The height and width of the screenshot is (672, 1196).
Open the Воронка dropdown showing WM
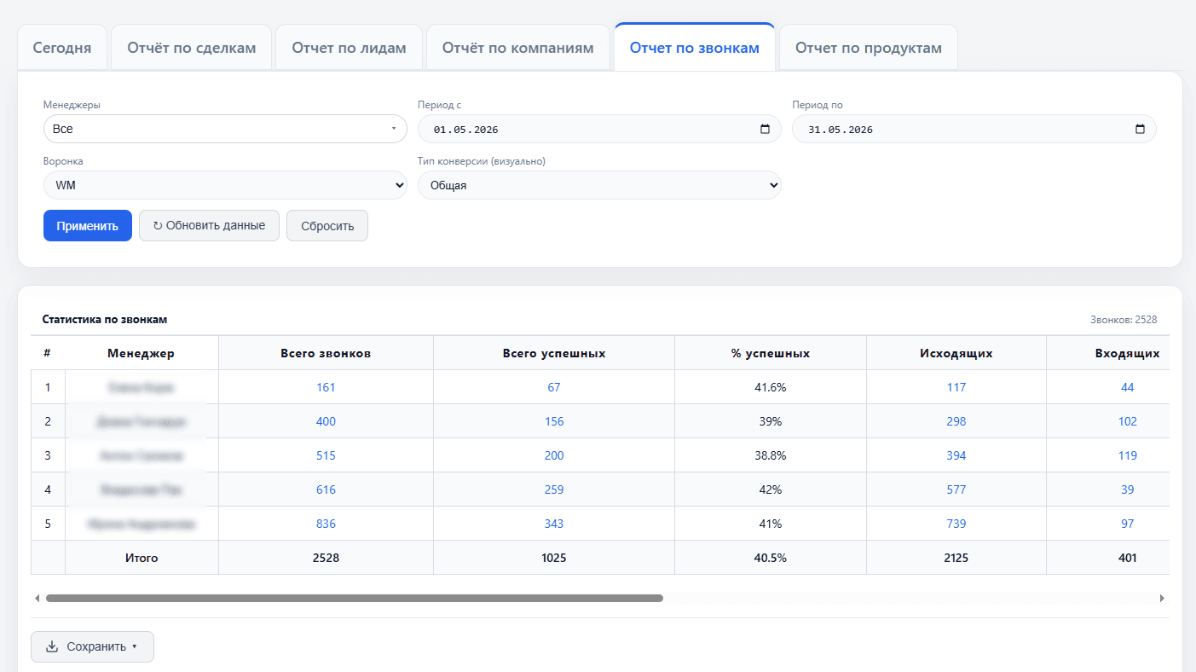pos(225,185)
